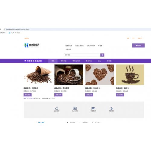The width and height of the screenshot is (151, 151).
Task: Open coffee cup made of beans thumbnail
Action: 130,75
